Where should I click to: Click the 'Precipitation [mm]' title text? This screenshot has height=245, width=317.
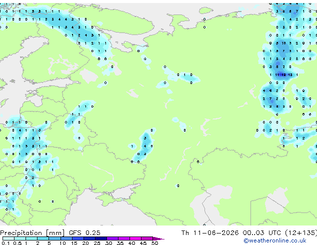32,233
